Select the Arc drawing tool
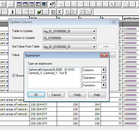139x130 pixels. (x=80, y=4)
